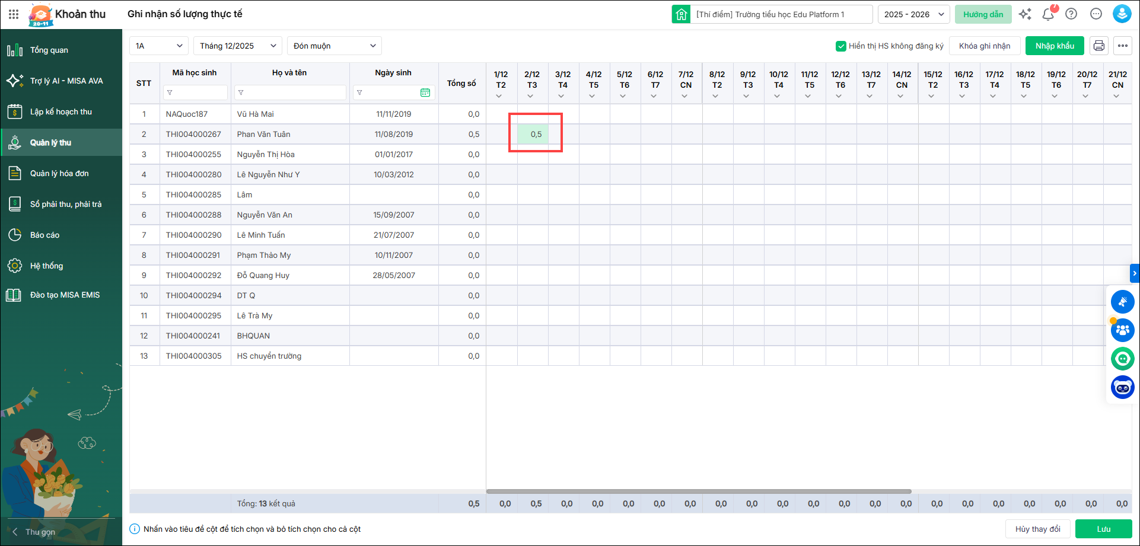The height and width of the screenshot is (546, 1140).
Task: Click the Hệ thống gear icon
Action: click(15, 266)
